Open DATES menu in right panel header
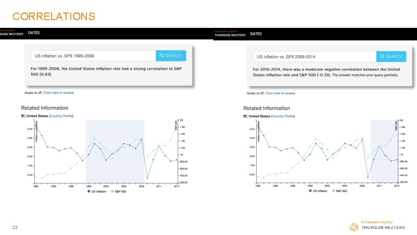This screenshot has width=417, height=235. click(256, 34)
